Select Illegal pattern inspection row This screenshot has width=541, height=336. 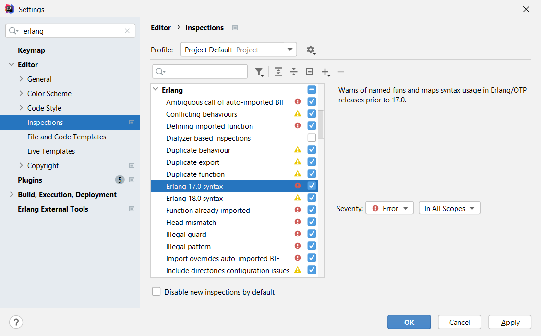pyautogui.click(x=234, y=246)
